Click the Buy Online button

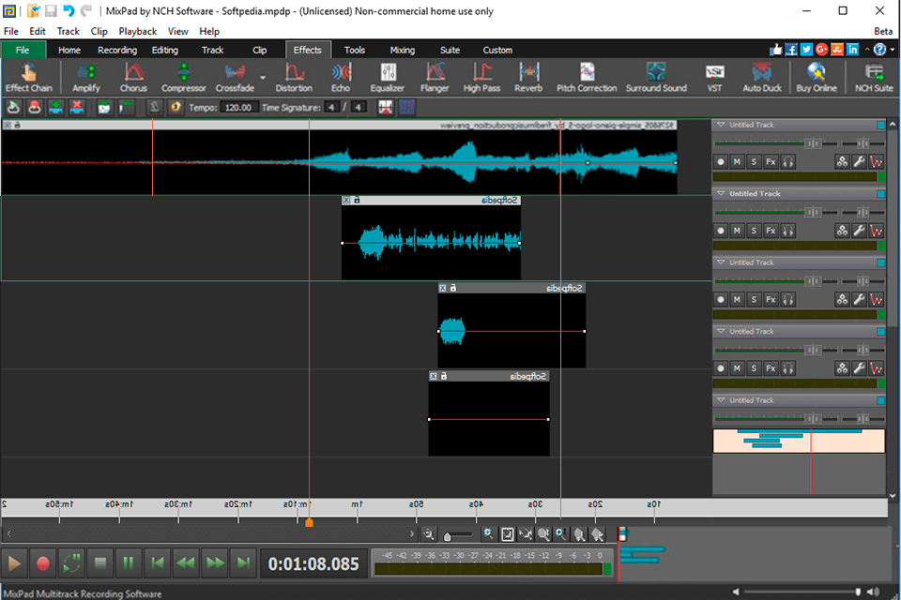816,77
